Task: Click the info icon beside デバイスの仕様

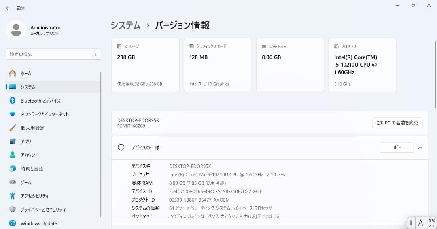Action: (121, 147)
